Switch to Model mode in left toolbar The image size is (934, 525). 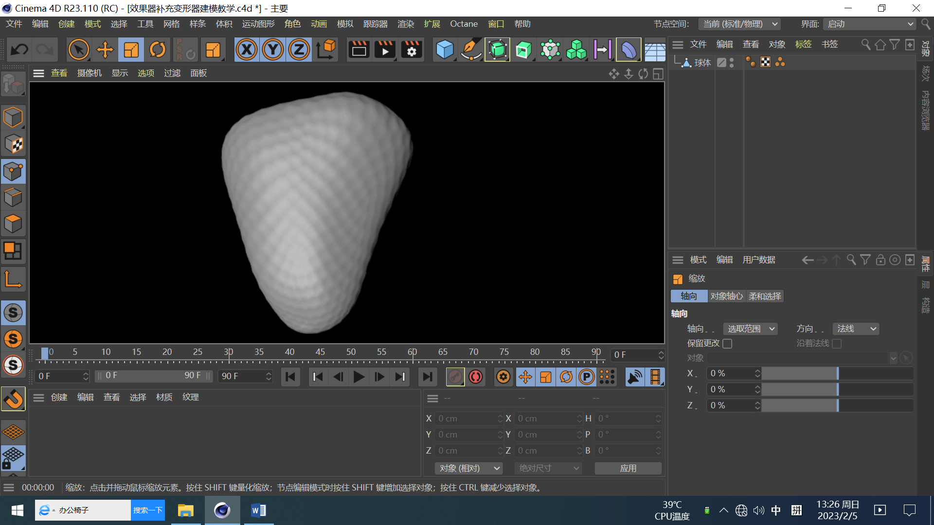pyautogui.click(x=13, y=118)
